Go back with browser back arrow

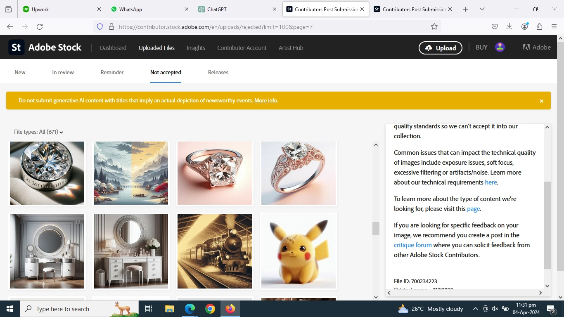pyautogui.click(x=10, y=27)
